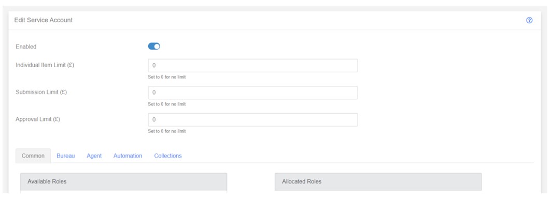Focus the Individual Item Limit field

[253, 66]
